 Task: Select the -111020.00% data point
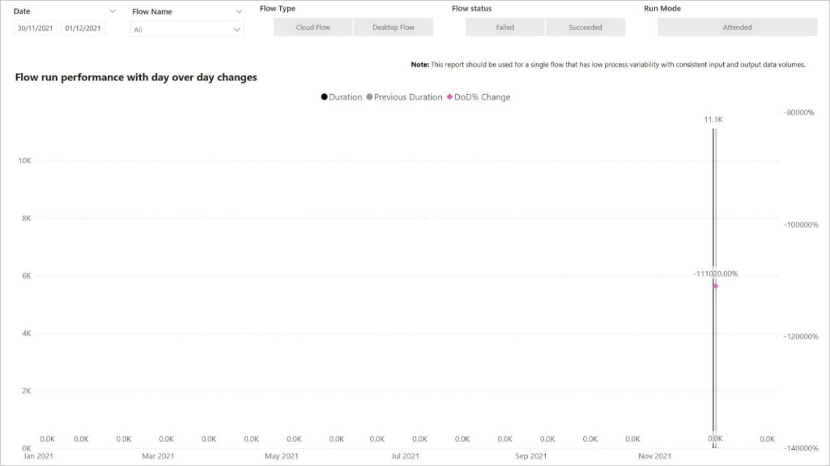714,285
